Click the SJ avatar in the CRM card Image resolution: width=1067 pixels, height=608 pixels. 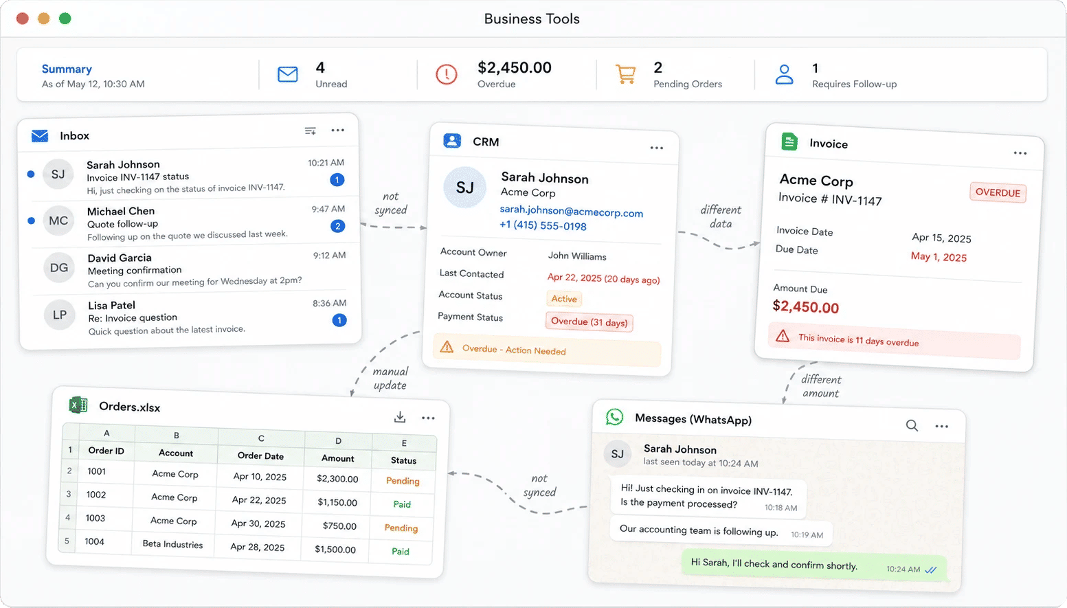coord(465,188)
